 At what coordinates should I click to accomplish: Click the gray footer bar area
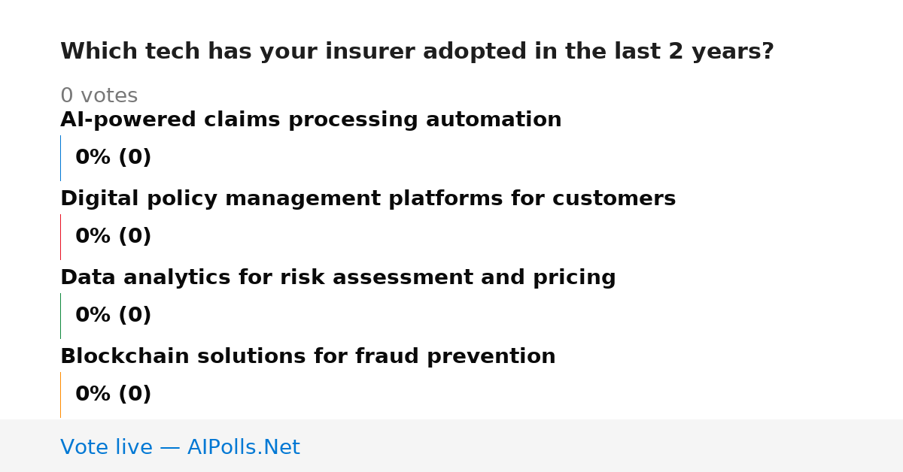pyautogui.click(x=451, y=446)
